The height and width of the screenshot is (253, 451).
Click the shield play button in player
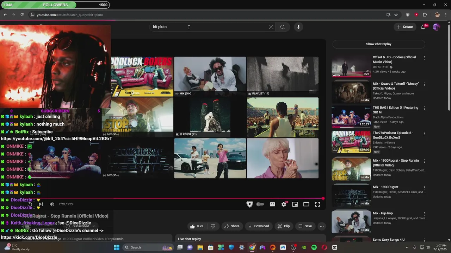249,204
